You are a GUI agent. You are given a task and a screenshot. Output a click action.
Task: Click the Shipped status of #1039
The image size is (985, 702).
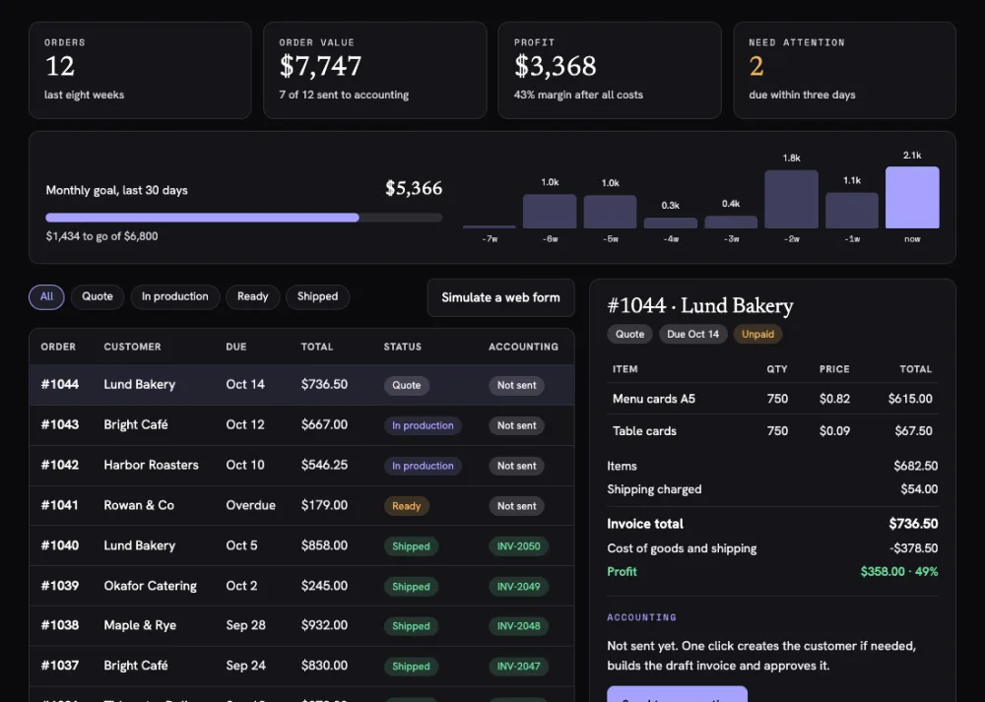coord(411,587)
